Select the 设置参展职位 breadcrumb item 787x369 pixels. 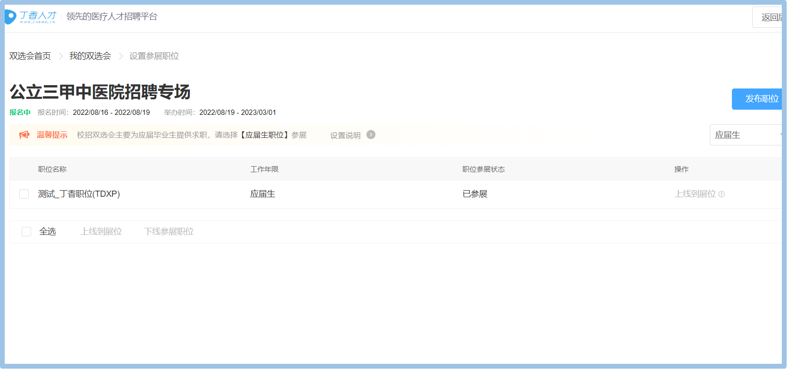click(x=154, y=56)
